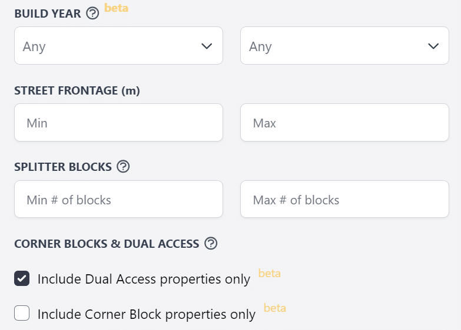
Task: Select the Include Corner Block properties only label
Action: pos(147,314)
